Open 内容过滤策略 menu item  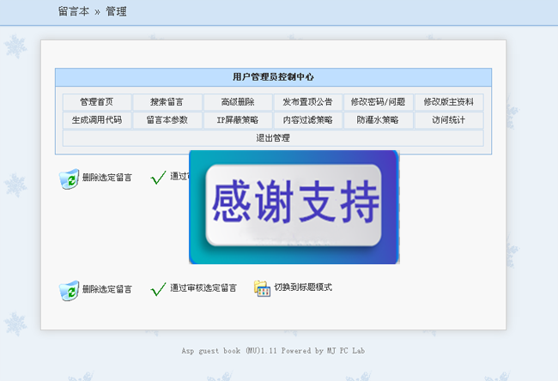(308, 120)
